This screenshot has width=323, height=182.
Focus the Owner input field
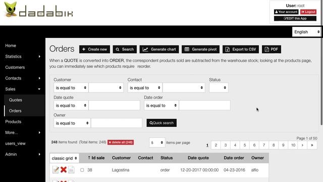tap(117, 123)
